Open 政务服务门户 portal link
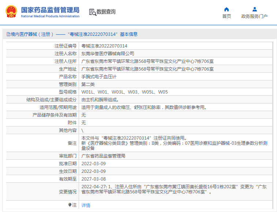Viewport: 277px width, 212px height. (254, 16)
